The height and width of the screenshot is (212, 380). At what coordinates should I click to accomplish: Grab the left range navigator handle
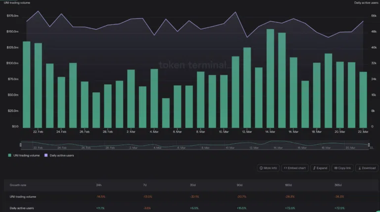(21, 145)
